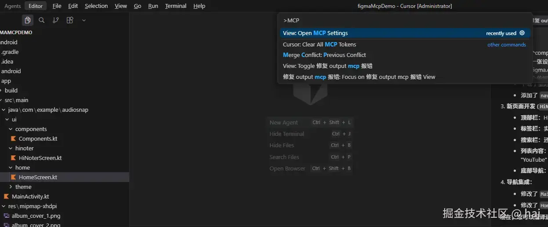Select View: Toggle 修复 output mcp 报错

404,66
